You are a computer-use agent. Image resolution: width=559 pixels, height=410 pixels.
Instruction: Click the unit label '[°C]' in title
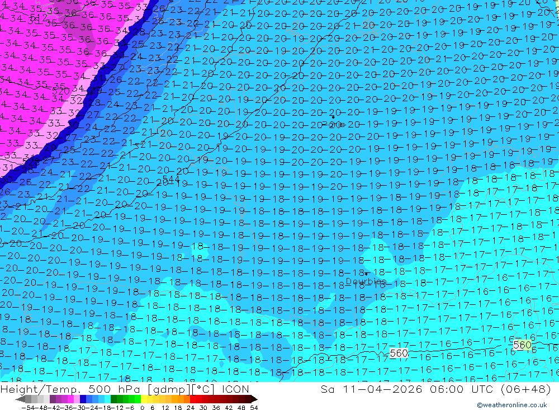203,389
